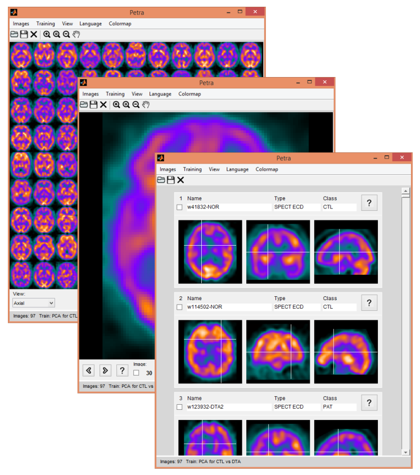Open the View dropdown showing Axial
This screenshot has width=420, height=475.
coord(34,303)
